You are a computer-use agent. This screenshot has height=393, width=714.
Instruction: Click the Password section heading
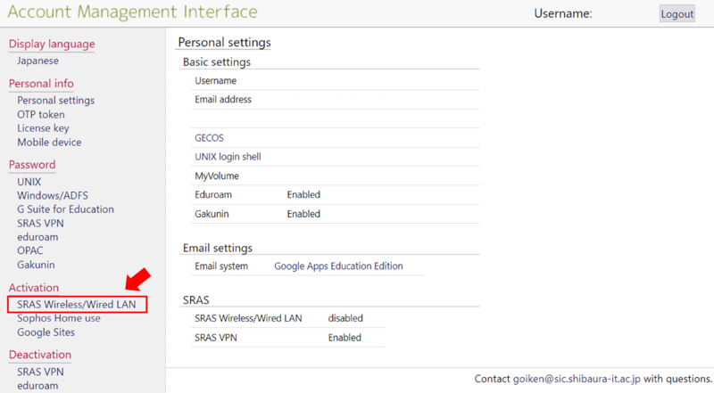(x=32, y=164)
